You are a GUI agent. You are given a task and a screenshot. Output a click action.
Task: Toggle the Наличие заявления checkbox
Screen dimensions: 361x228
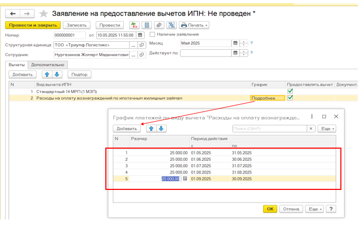click(152, 35)
